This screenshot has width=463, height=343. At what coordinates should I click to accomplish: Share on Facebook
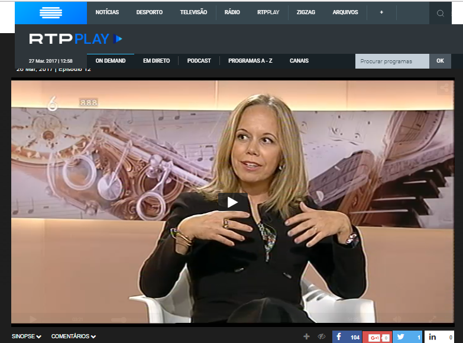(x=347, y=337)
